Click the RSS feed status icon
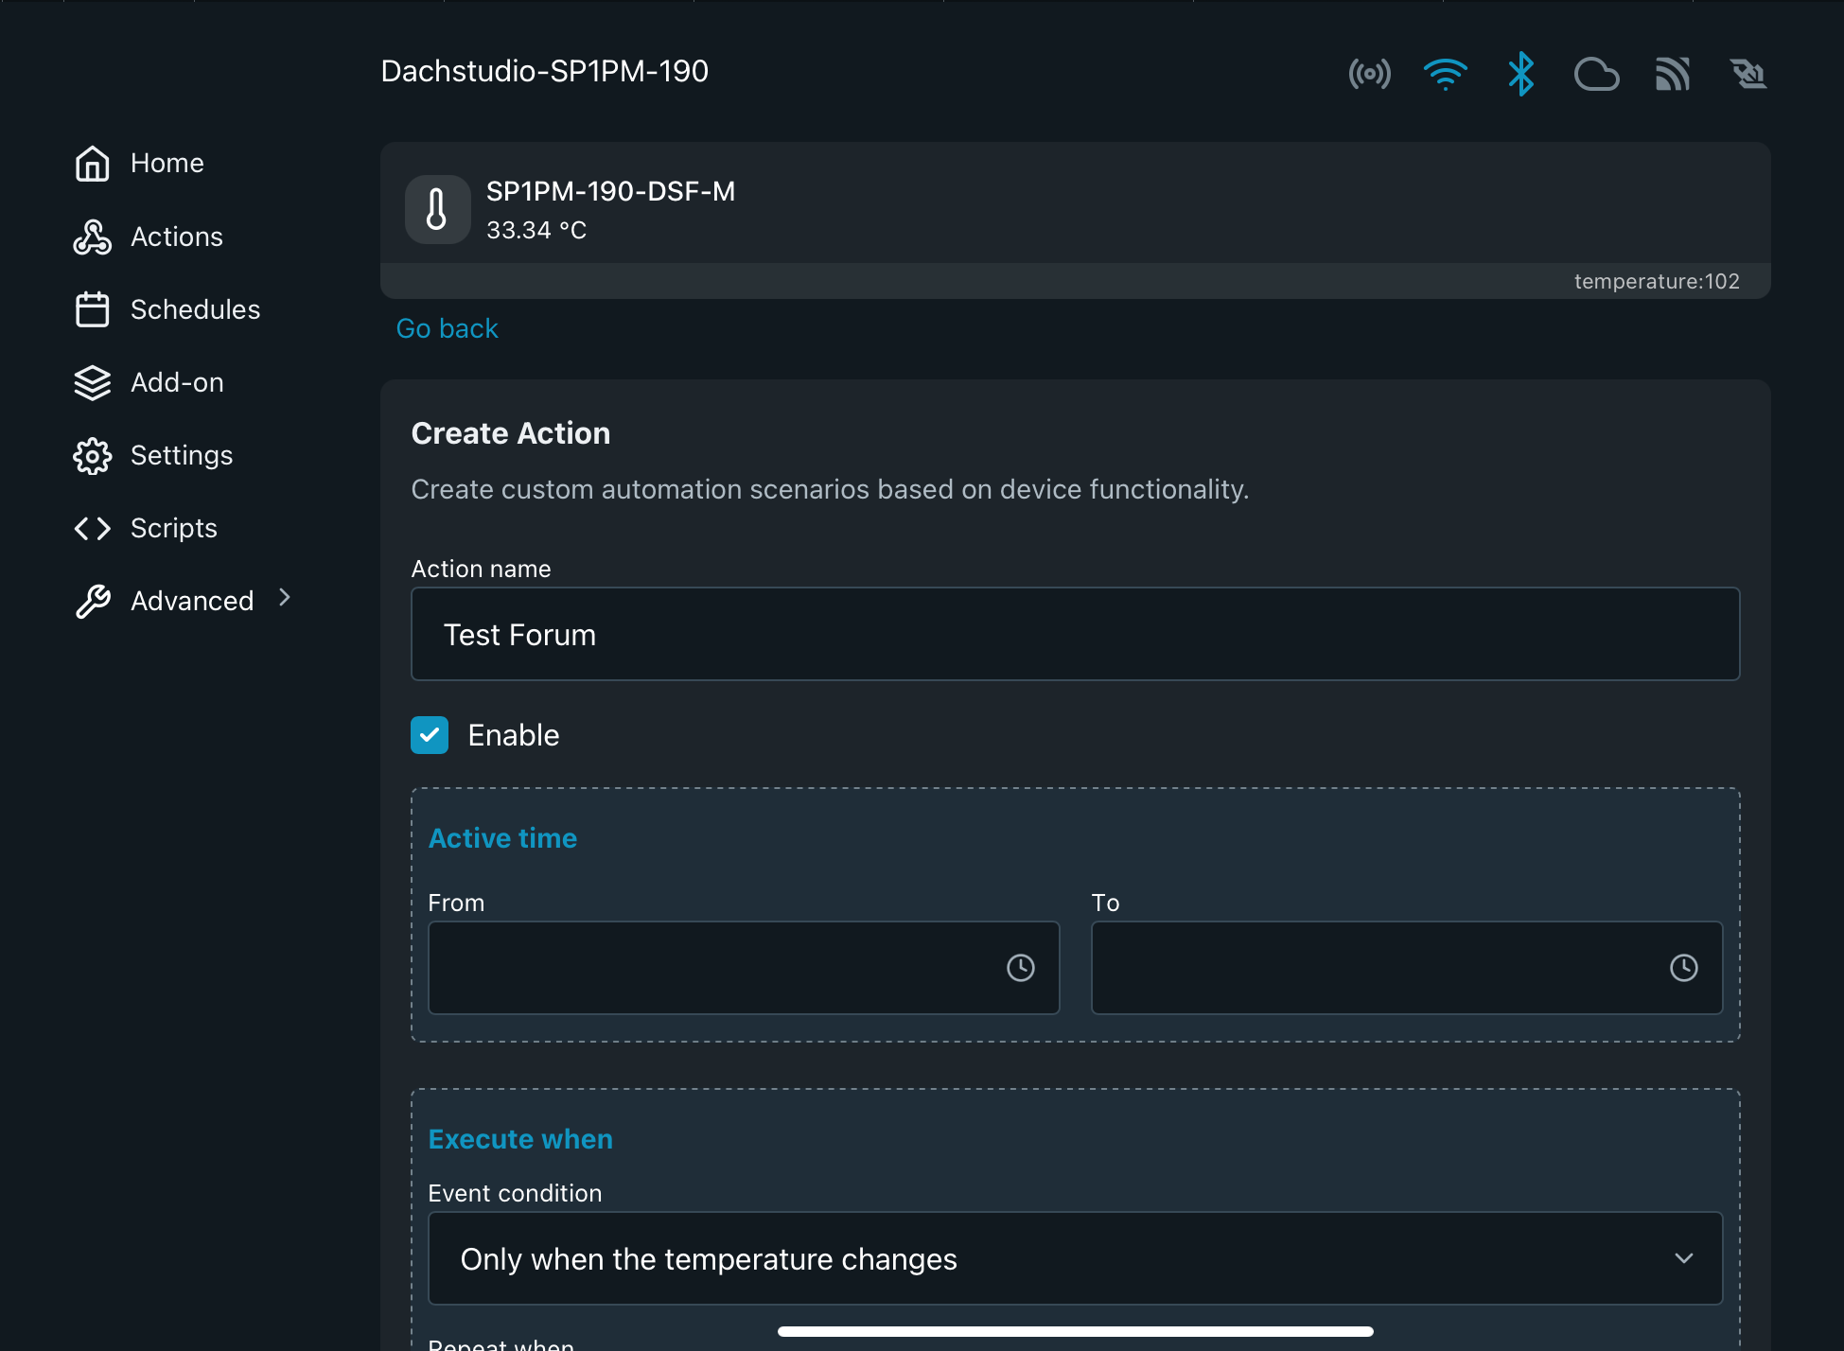Image resolution: width=1844 pixels, height=1351 pixels. (1673, 74)
